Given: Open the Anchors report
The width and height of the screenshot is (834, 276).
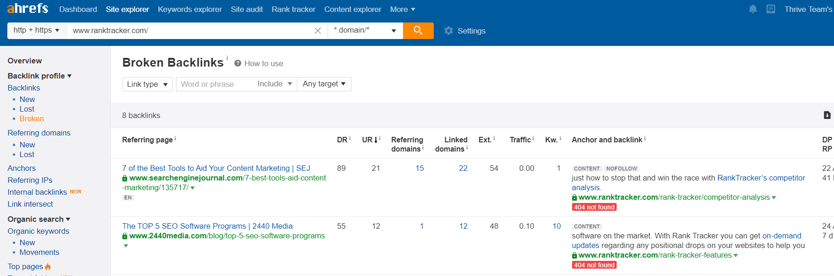Looking at the screenshot, I should point(22,168).
